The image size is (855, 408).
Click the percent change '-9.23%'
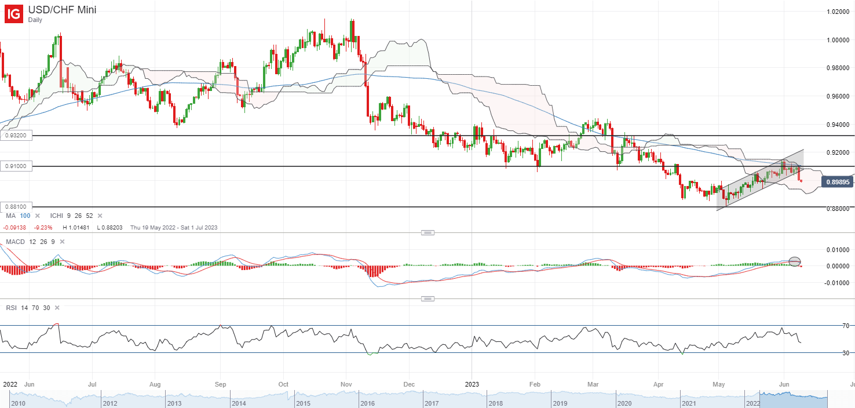point(43,228)
